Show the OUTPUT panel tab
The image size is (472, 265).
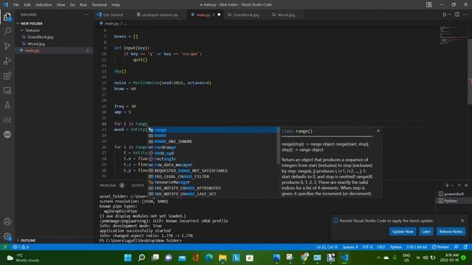[x=138, y=185]
